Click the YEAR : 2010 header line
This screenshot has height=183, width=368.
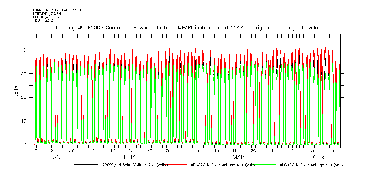(x=43, y=21)
